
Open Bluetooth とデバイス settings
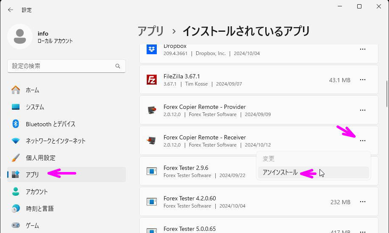(x=67, y=124)
